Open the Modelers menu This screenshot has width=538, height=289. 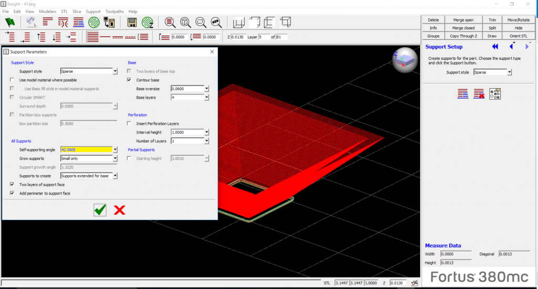pyautogui.click(x=47, y=11)
